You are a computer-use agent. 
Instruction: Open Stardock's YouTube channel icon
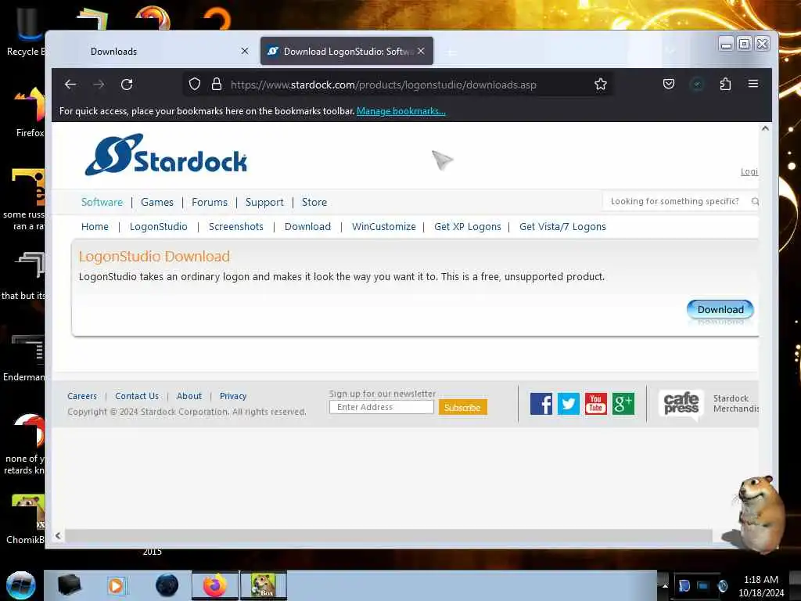click(x=595, y=403)
